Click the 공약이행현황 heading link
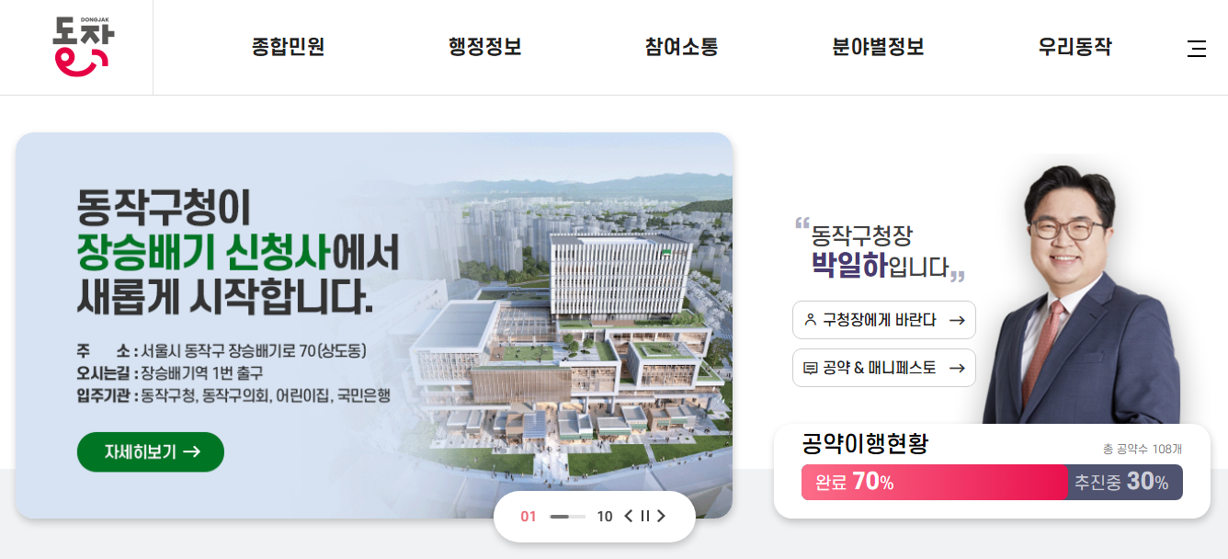The height and width of the screenshot is (559, 1228). (x=865, y=444)
